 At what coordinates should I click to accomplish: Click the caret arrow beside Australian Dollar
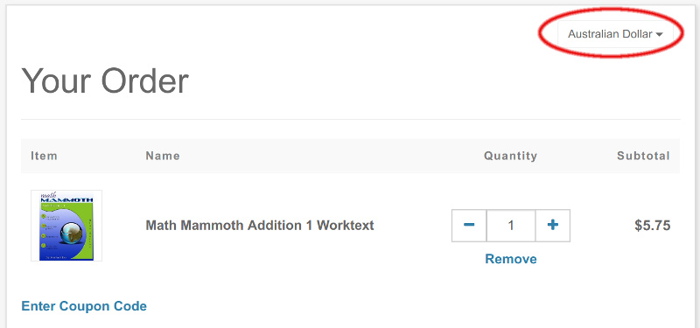[x=659, y=35]
